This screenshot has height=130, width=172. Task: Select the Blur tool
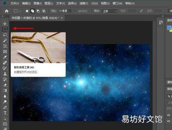click(5, 96)
